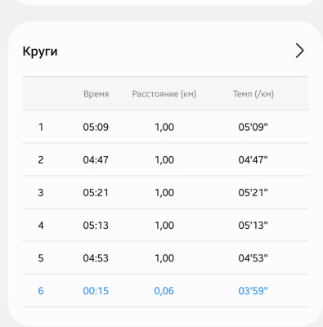The image size is (323, 327).
Task: Select lap 3 pace 05'21"
Action: [x=253, y=193]
